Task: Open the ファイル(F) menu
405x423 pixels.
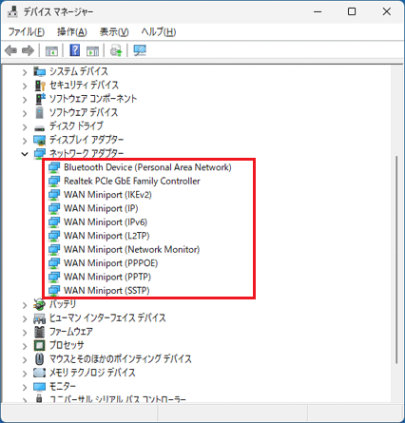Action: click(27, 32)
